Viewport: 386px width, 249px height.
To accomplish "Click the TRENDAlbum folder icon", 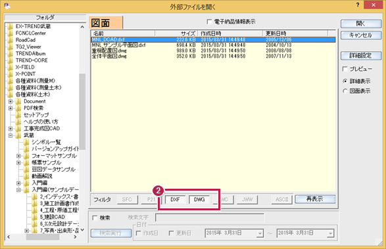I will coord(10,54).
